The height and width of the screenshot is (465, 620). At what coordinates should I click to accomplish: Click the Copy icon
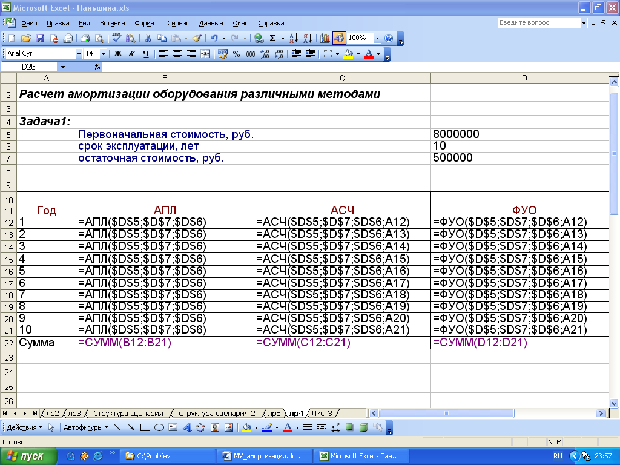pos(162,38)
